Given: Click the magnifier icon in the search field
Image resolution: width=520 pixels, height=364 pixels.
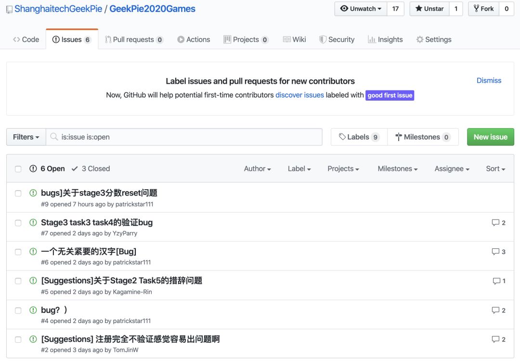Looking at the screenshot, I should point(54,137).
